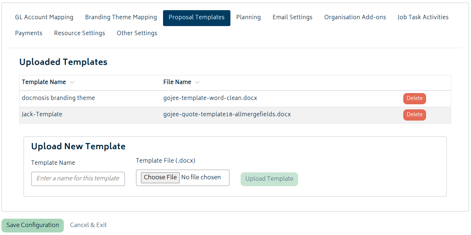Go to the Planning tab
The image size is (471, 235).
(248, 17)
